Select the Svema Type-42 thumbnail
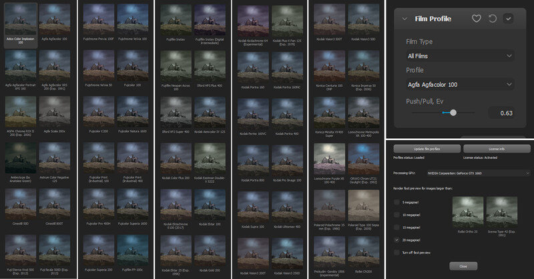 502,212
